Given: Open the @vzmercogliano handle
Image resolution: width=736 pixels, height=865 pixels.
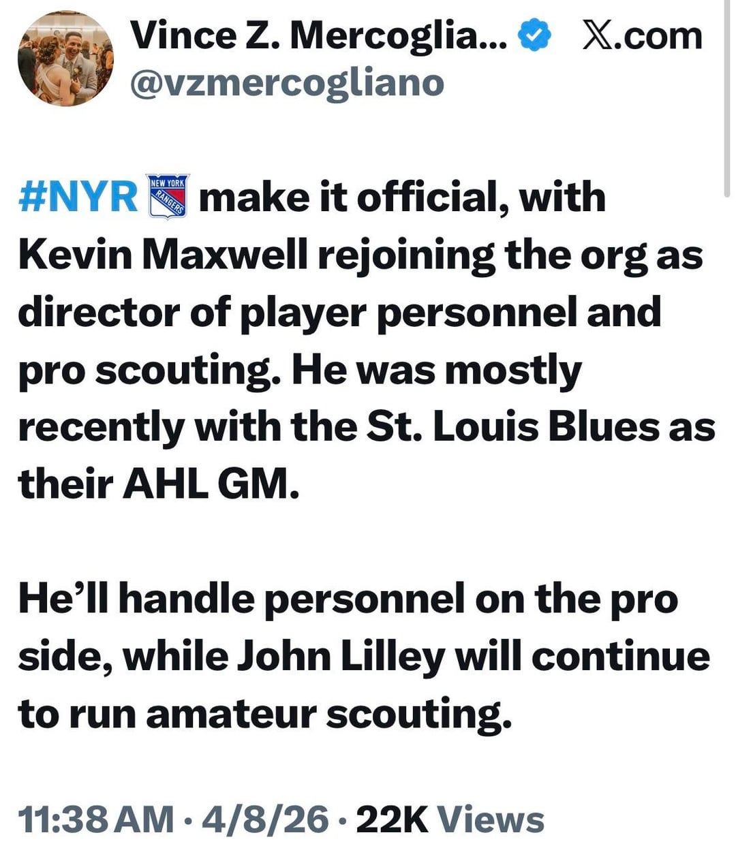Looking at the screenshot, I should [286, 83].
